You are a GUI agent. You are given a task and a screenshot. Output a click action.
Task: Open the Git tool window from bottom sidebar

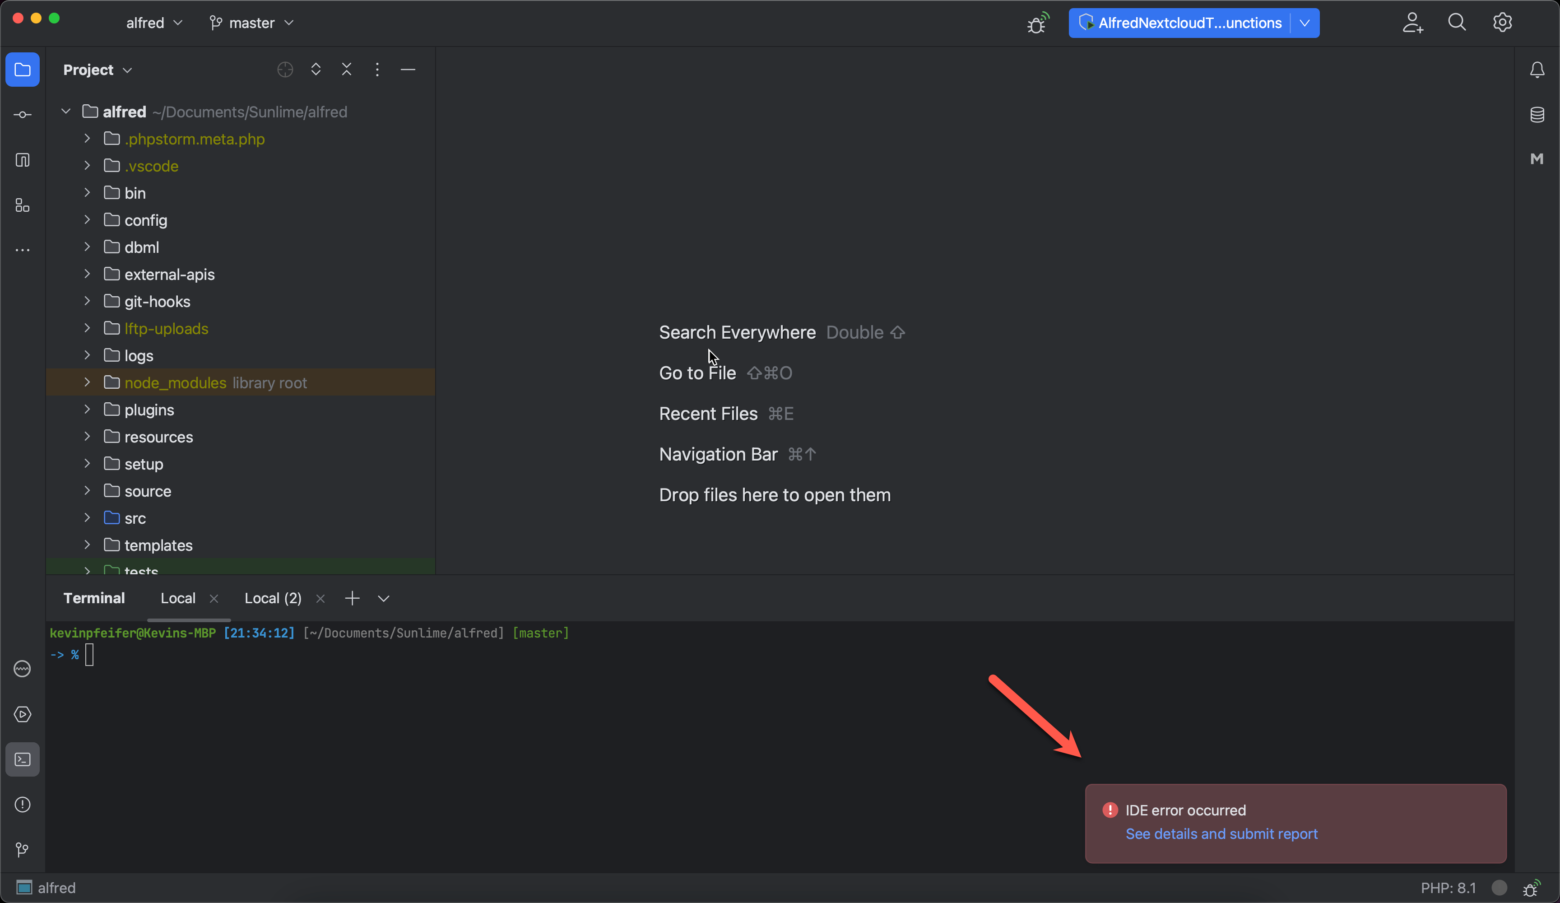(22, 849)
